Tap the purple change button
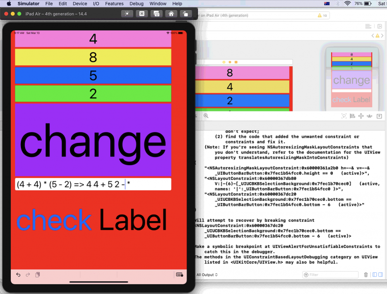 click(93, 140)
